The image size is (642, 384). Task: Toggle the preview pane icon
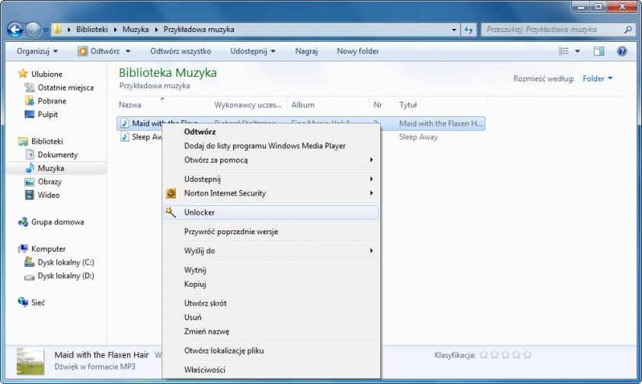click(599, 52)
